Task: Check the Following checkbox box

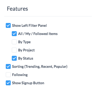Action: tap(8, 75)
